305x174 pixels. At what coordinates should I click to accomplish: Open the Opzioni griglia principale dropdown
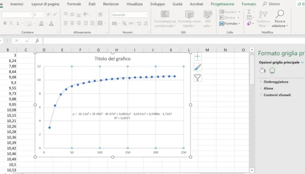pos(302,62)
